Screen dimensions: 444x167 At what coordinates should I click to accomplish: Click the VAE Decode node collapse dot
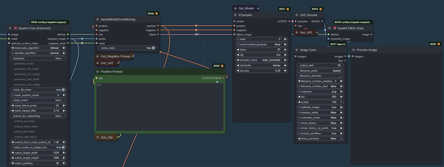tap(297, 15)
